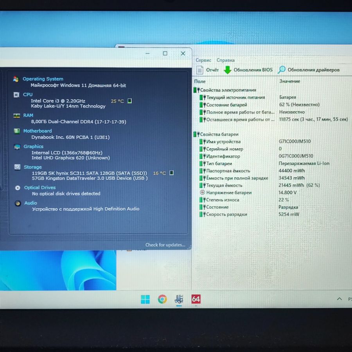The width and height of the screenshot is (352, 352).
Task: Click the Motherboard icon
Action: [17, 131]
